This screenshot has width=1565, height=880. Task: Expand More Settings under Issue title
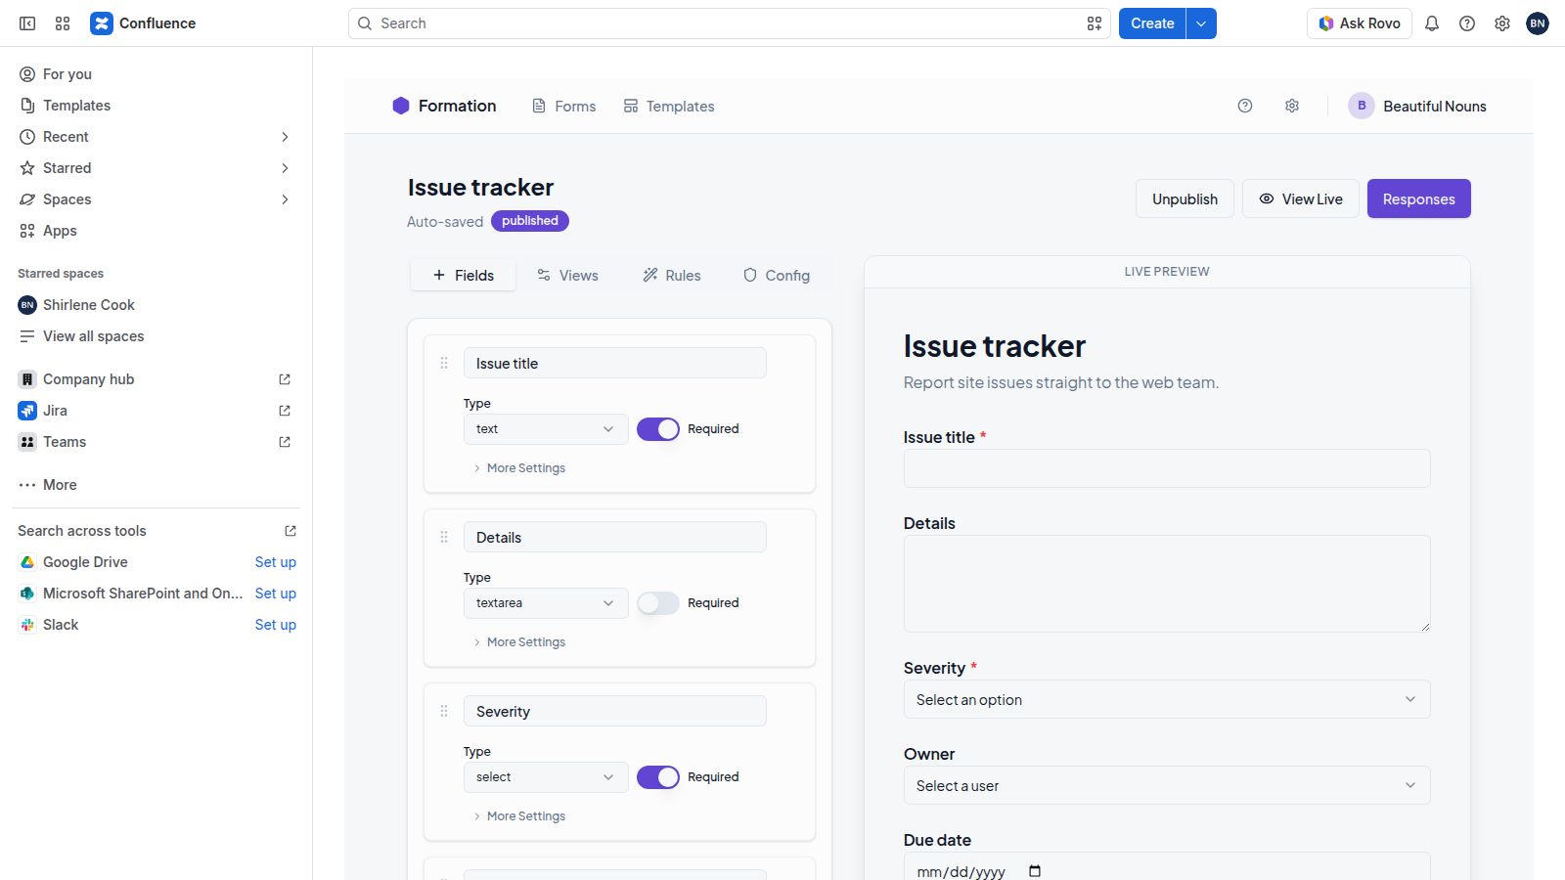(519, 468)
